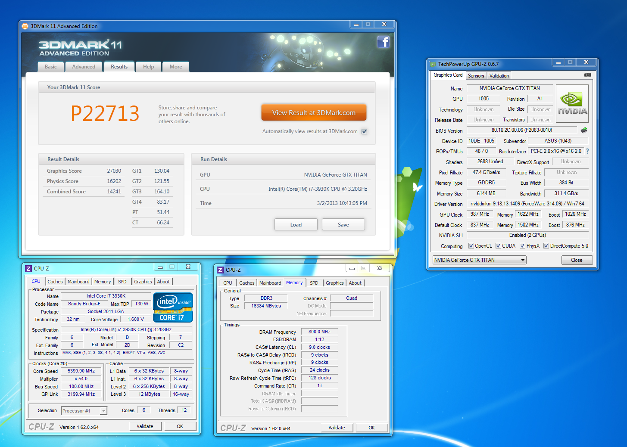Image resolution: width=627 pixels, height=447 pixels.
Task: Toggle the CUDA checkbox in GPU-Z
Action: [498, 246]
